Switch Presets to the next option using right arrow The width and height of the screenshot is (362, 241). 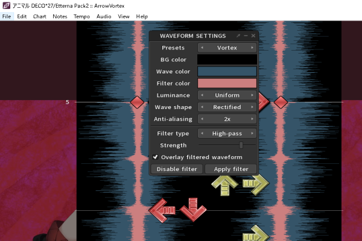(x=253, y=48)
